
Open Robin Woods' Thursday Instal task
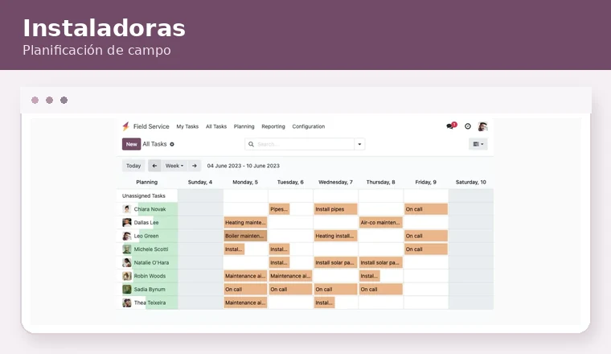point(369,276)
